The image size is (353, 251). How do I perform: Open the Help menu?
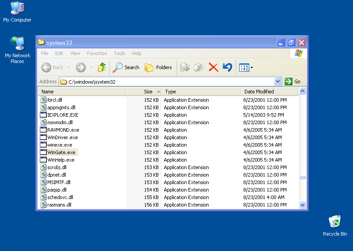[137, 53]
